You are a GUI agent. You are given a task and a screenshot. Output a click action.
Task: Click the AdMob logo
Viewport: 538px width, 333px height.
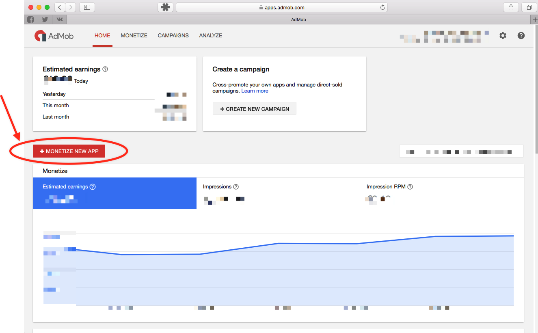pos(54,36)
